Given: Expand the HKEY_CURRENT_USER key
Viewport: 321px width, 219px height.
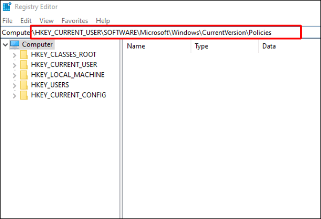Looking at the screenshot, I should [14, 65].
